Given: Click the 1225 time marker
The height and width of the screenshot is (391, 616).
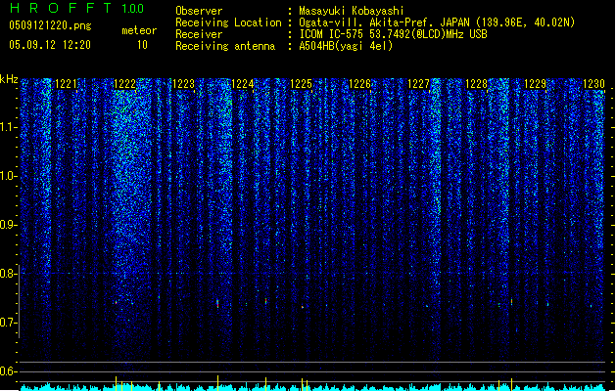Looking at the screenshot, I should pos(301,84).
